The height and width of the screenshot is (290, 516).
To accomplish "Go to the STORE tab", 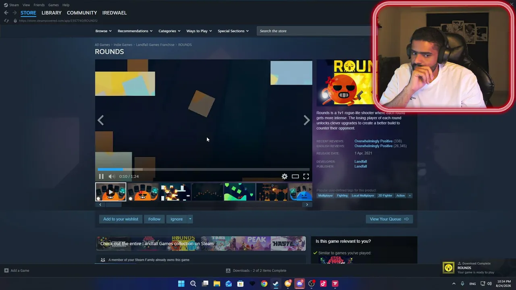I will pyautogui.click(x=28, y=13).
